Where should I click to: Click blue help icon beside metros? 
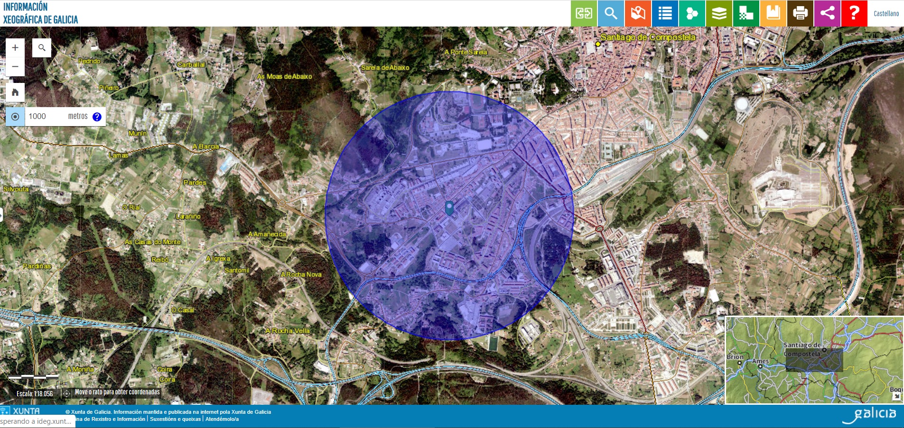(x=97, y=117)
